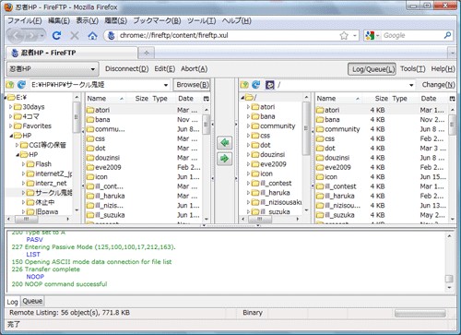Open local list column picker icon

[x=207, y=99]
